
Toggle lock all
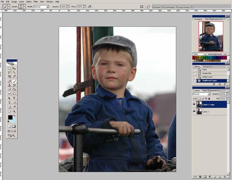[x=209, y=98]
